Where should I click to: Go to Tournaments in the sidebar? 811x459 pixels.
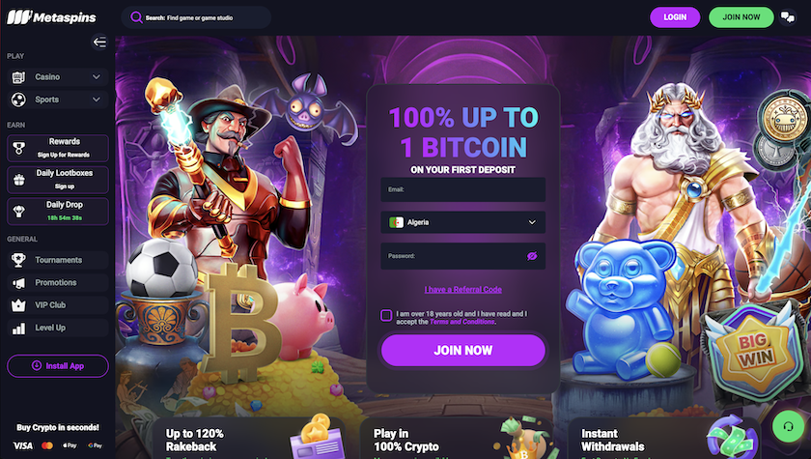[58, 260]
